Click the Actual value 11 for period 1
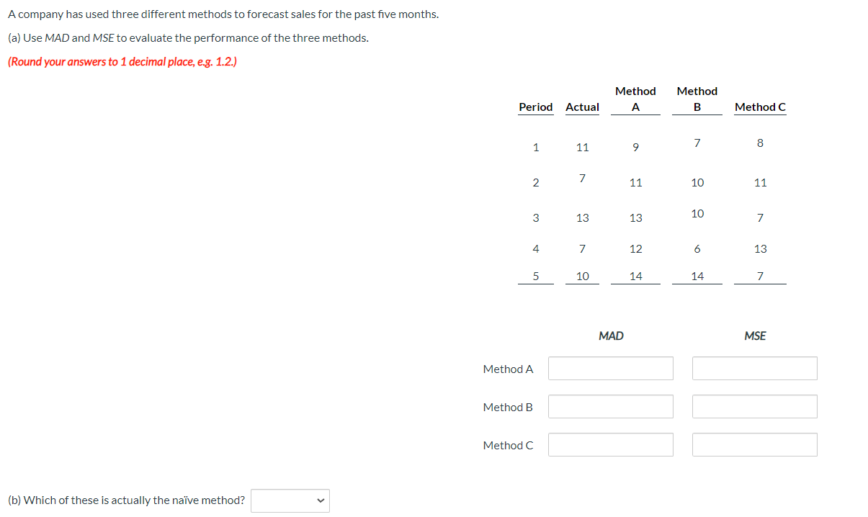The width and height of the screenshot is (868, 517). click(x=582, y=148)
